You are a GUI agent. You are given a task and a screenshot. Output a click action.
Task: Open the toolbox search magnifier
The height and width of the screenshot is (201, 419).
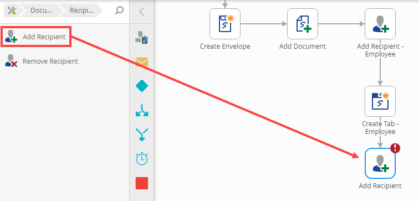click(119, 11)
